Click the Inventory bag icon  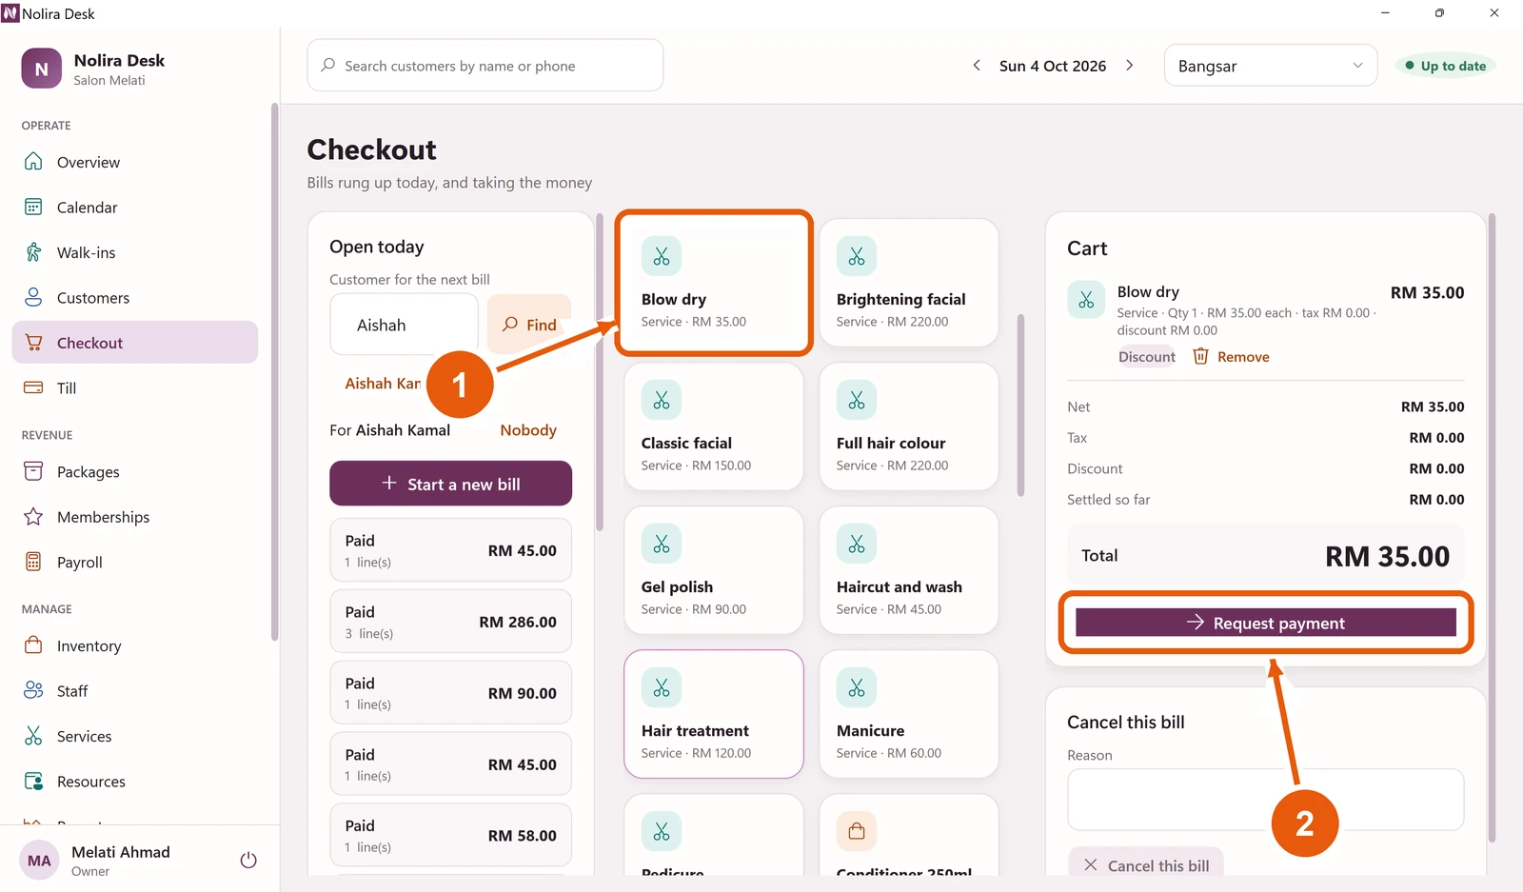33,645
